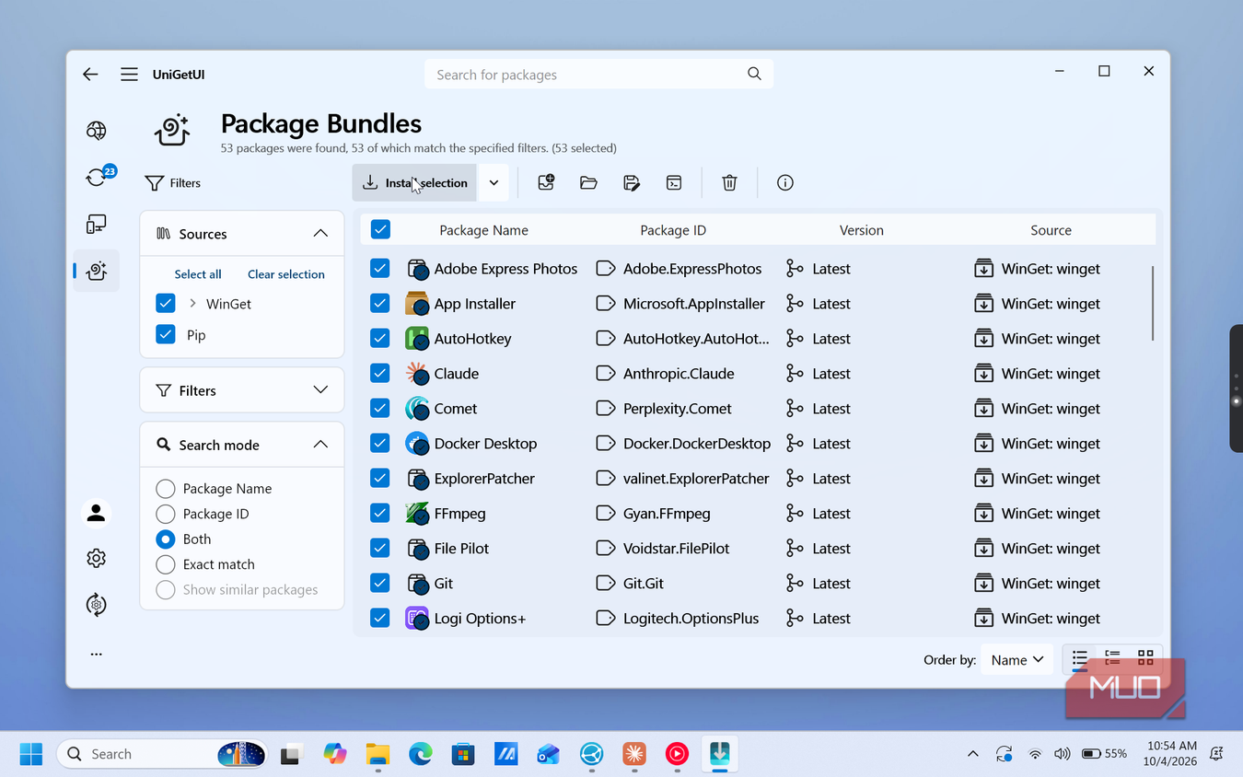Click the search magnifier icon in search box
The width and height of the screenshot is (1243, 777).
[x=754, y=75]
